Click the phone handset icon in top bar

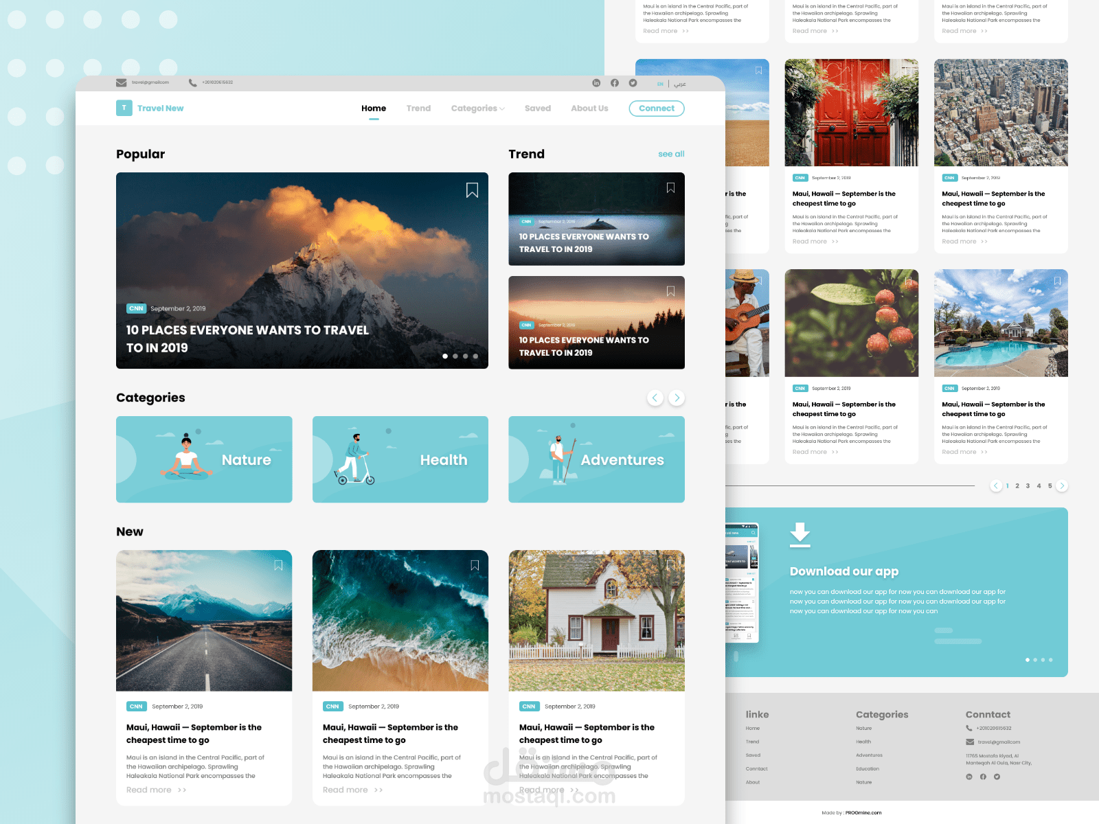point(192,82)
